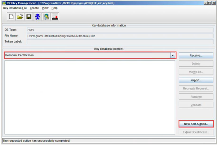Click the Import... button
The width and height of the screenshot is (217, 145).
(196, 80)
